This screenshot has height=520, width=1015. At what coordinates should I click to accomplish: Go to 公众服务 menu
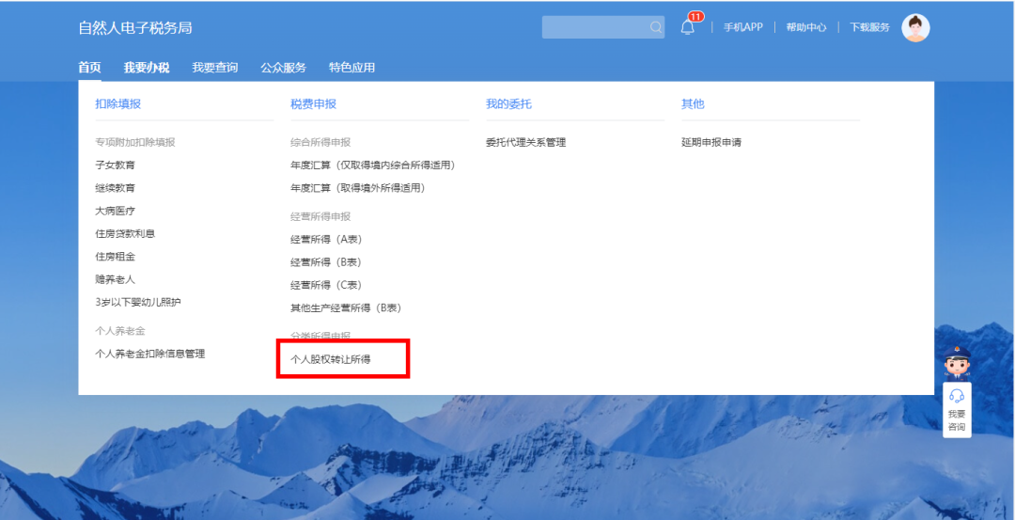(x=283, y=68)
